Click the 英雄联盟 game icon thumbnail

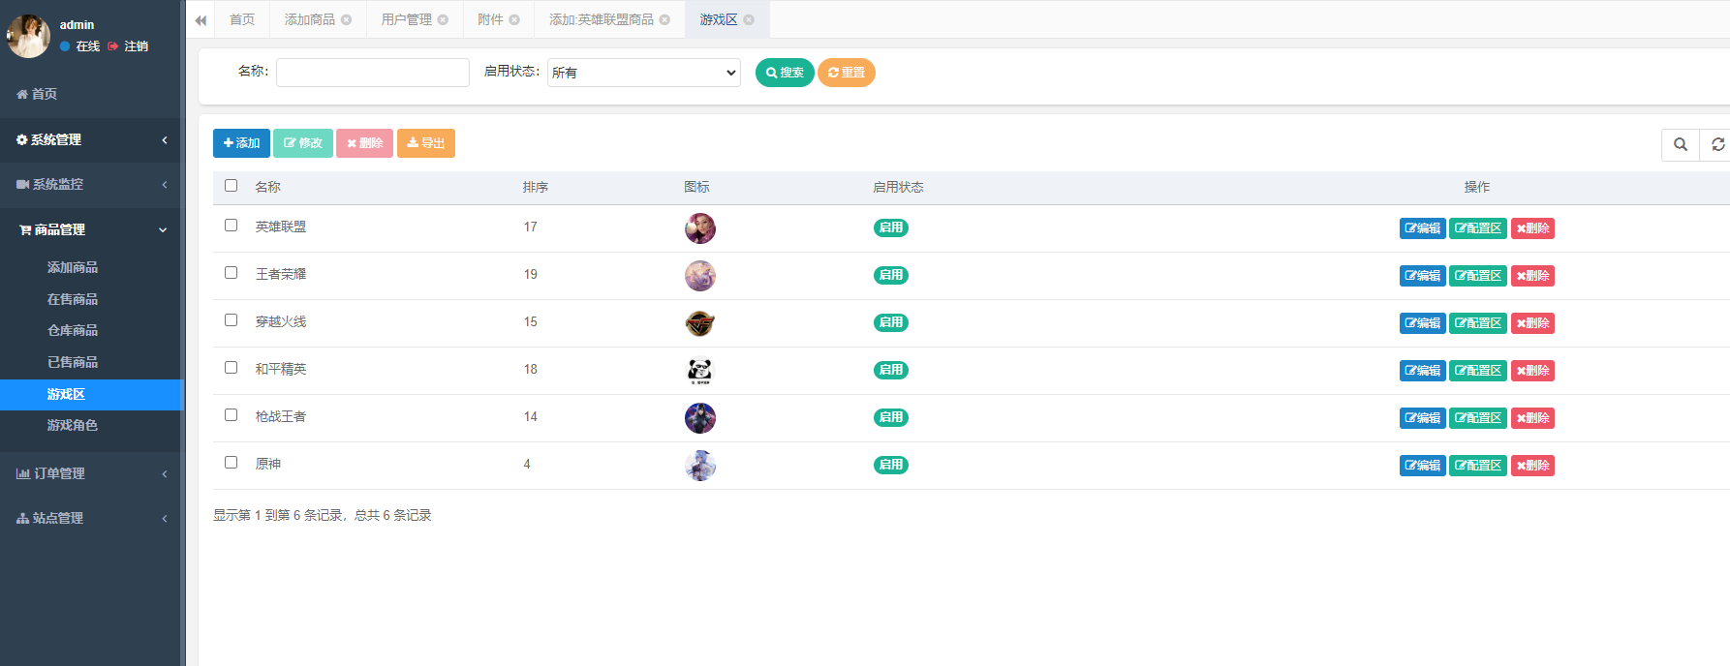(x=699, y=228)
